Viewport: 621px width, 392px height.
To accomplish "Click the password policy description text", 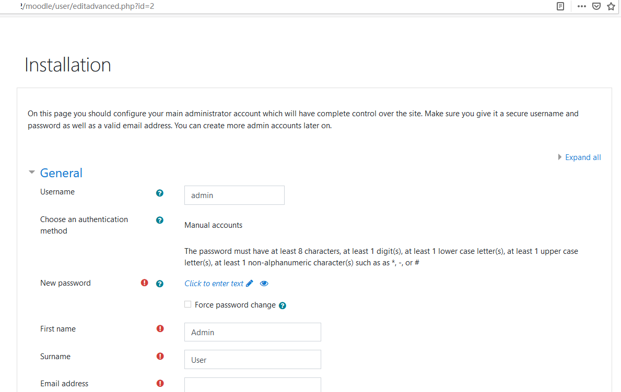I will tap(381, 257).
